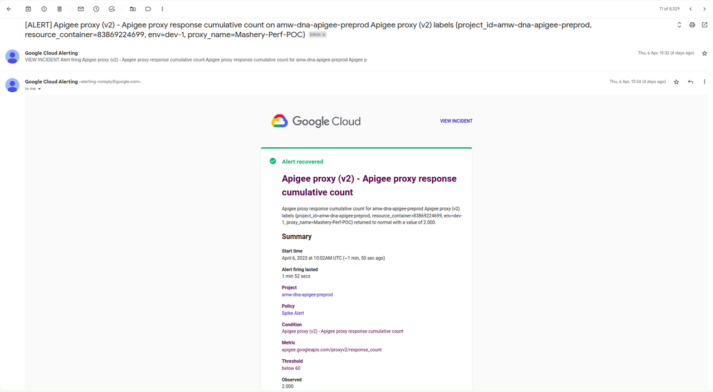Click the sender avatar of the expanded message
Viewport: 713px width, 392px height.
pyautogui.click(x=12, y=85)
